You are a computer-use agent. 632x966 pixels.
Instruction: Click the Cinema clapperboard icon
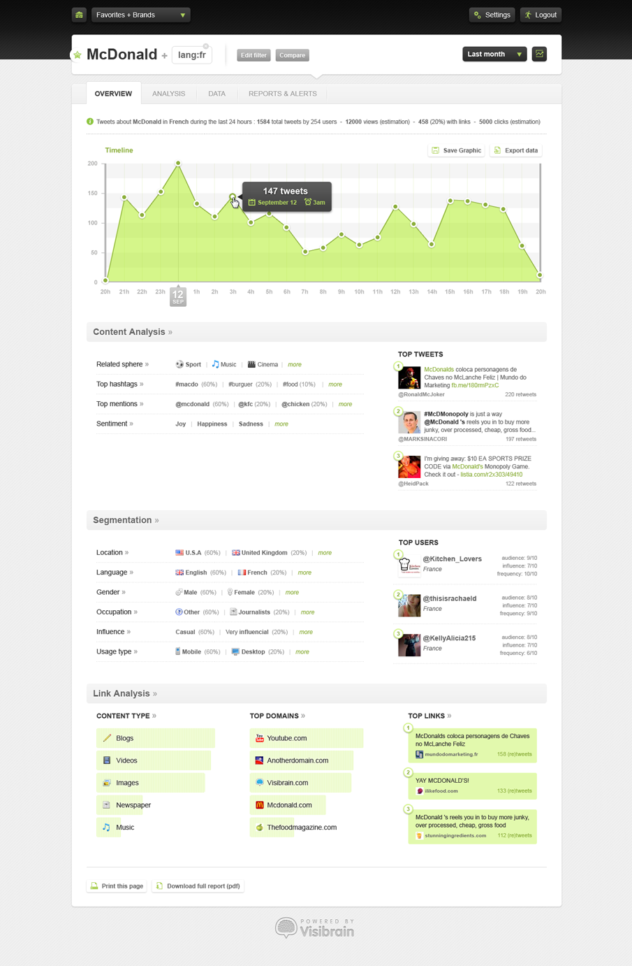point(251,364)
